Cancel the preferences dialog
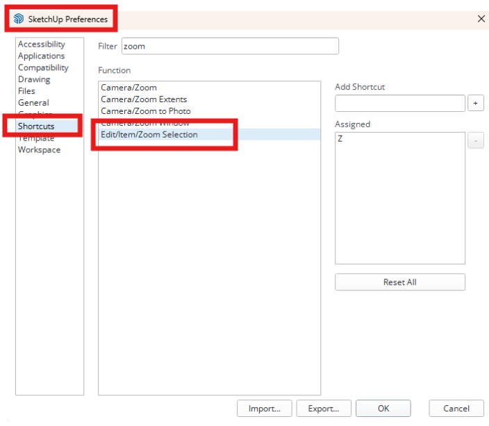 point(456,409)
